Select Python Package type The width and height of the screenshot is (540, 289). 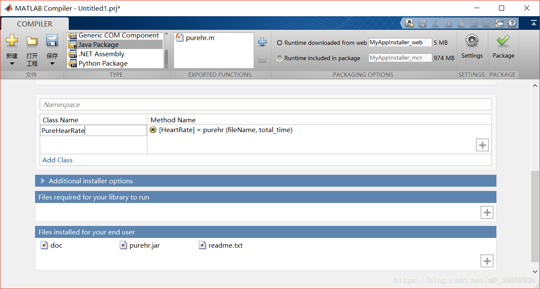pyautogui.click(x=103, y=63)
